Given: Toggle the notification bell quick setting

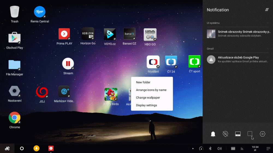Looking at the screenshot, I should click(213, 134).
